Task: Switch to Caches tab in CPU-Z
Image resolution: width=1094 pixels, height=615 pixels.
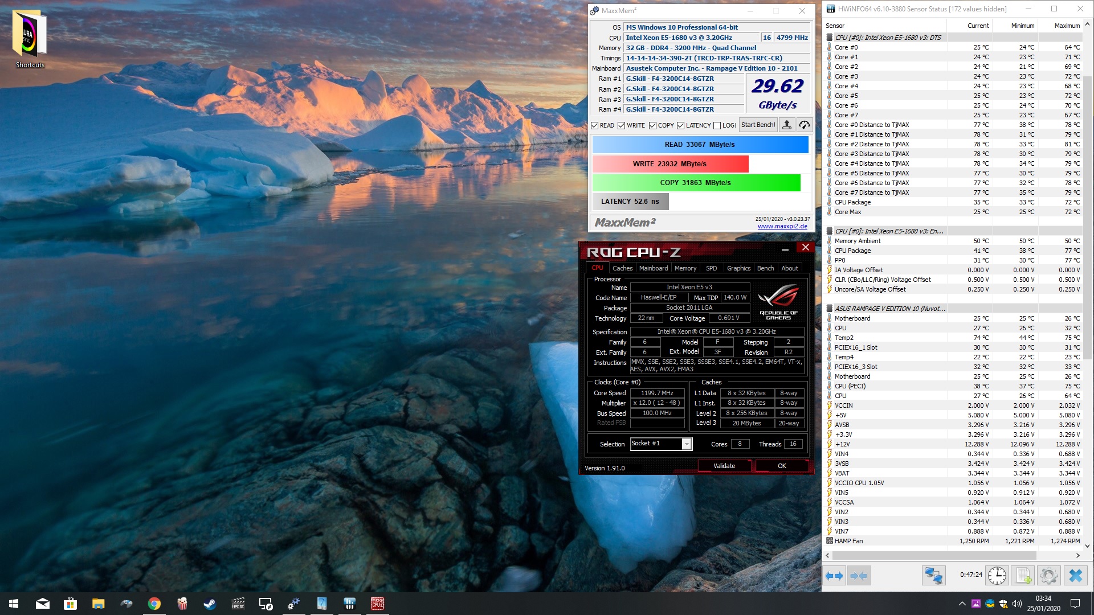Action: coord(622,268)
